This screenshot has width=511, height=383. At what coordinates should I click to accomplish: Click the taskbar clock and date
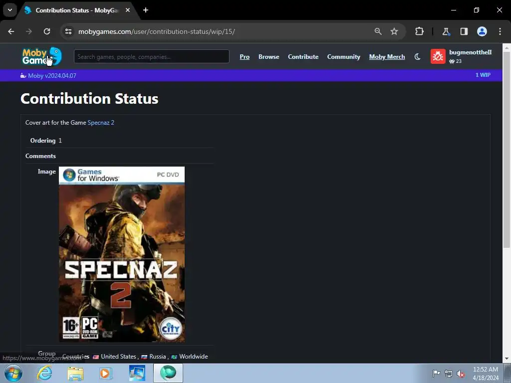(486, 374)
